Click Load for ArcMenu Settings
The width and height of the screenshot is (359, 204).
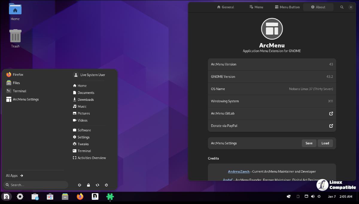pyautogui.click(x=325, y=143)
